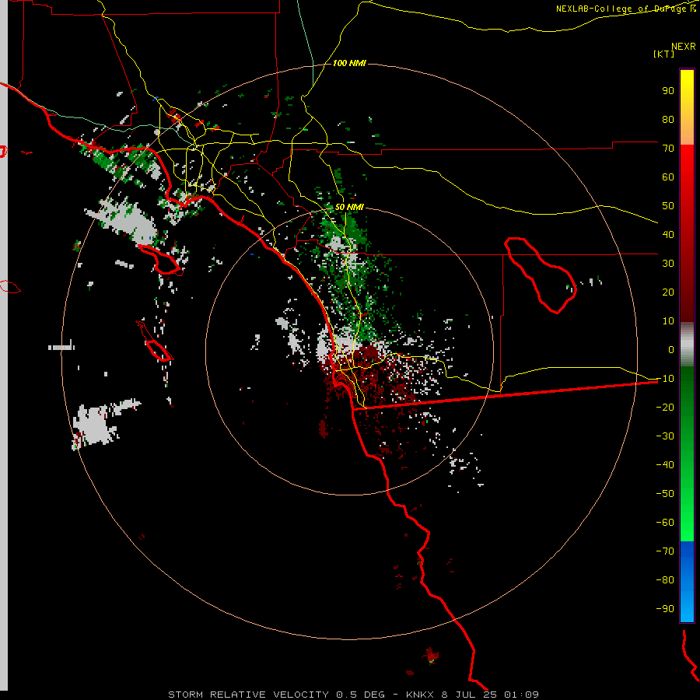Click the 30 tick label on velocity scale

pyautogui.click(x=668, y=264)
